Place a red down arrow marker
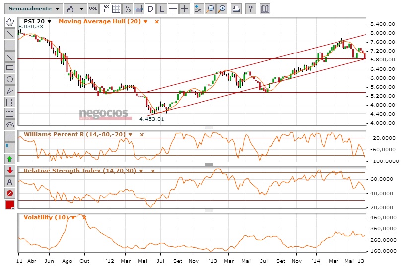This screenshot has height=267, width=403. (10, 170)
